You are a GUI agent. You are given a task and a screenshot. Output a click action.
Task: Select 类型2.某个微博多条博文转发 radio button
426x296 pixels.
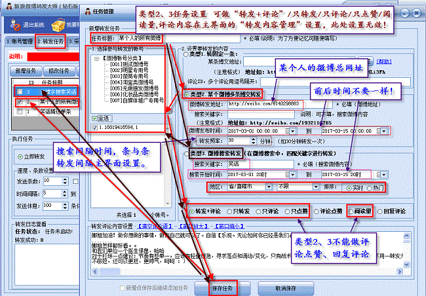(187, 94)
